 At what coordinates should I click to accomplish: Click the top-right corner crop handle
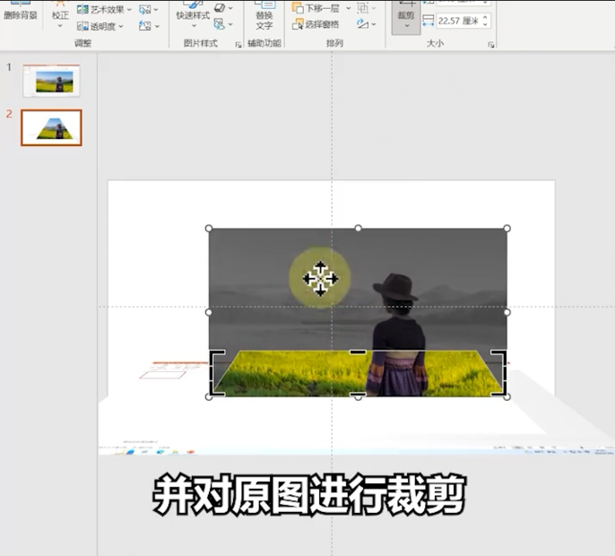[x=498, y=358]
